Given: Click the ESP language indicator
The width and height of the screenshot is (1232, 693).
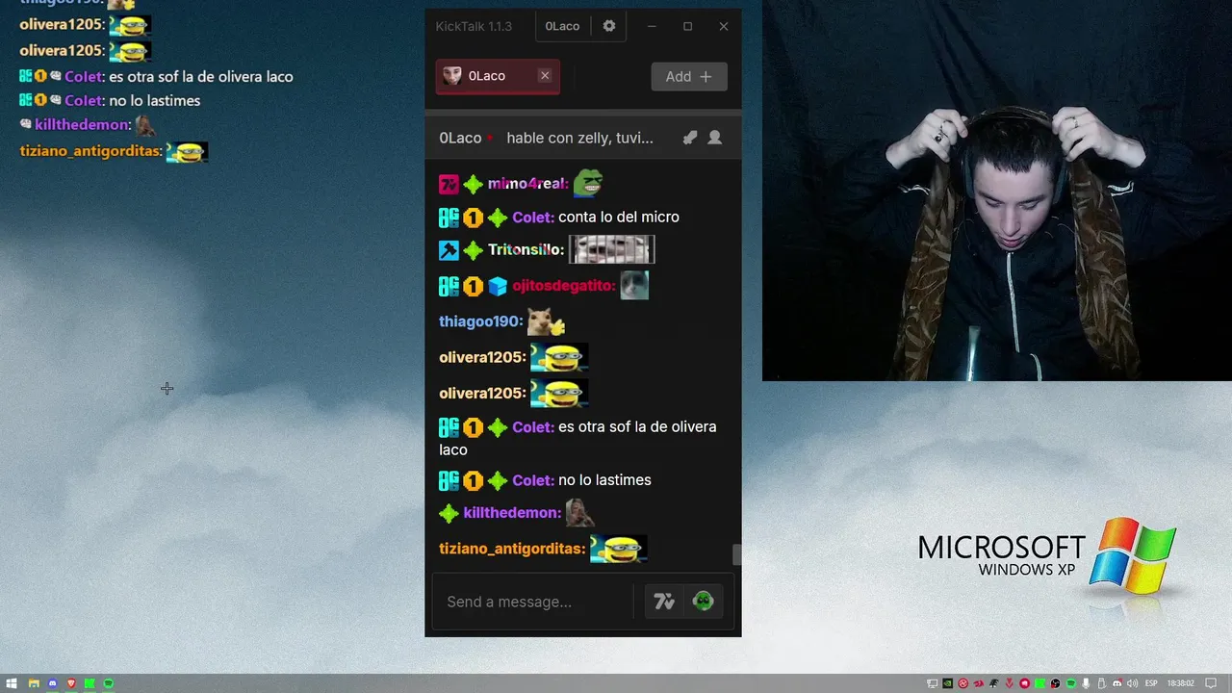Looking at the screenshot, I should (x=1151, y=683).
